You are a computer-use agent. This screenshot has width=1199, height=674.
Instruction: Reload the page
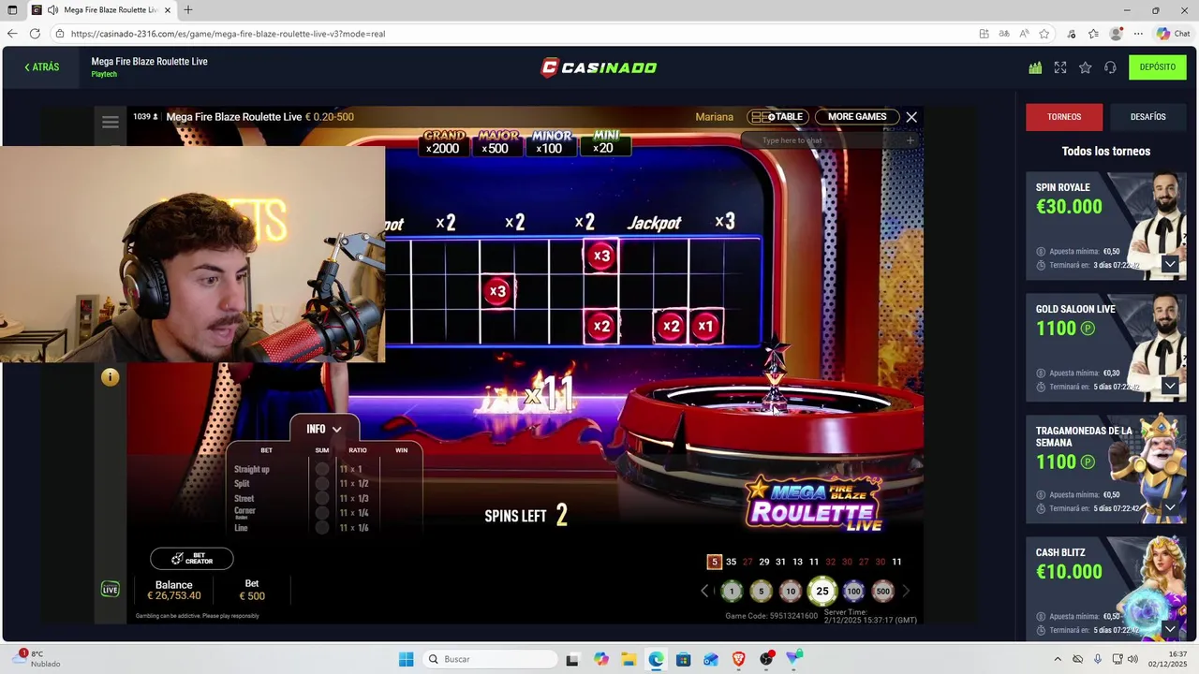tap(35, 34)
